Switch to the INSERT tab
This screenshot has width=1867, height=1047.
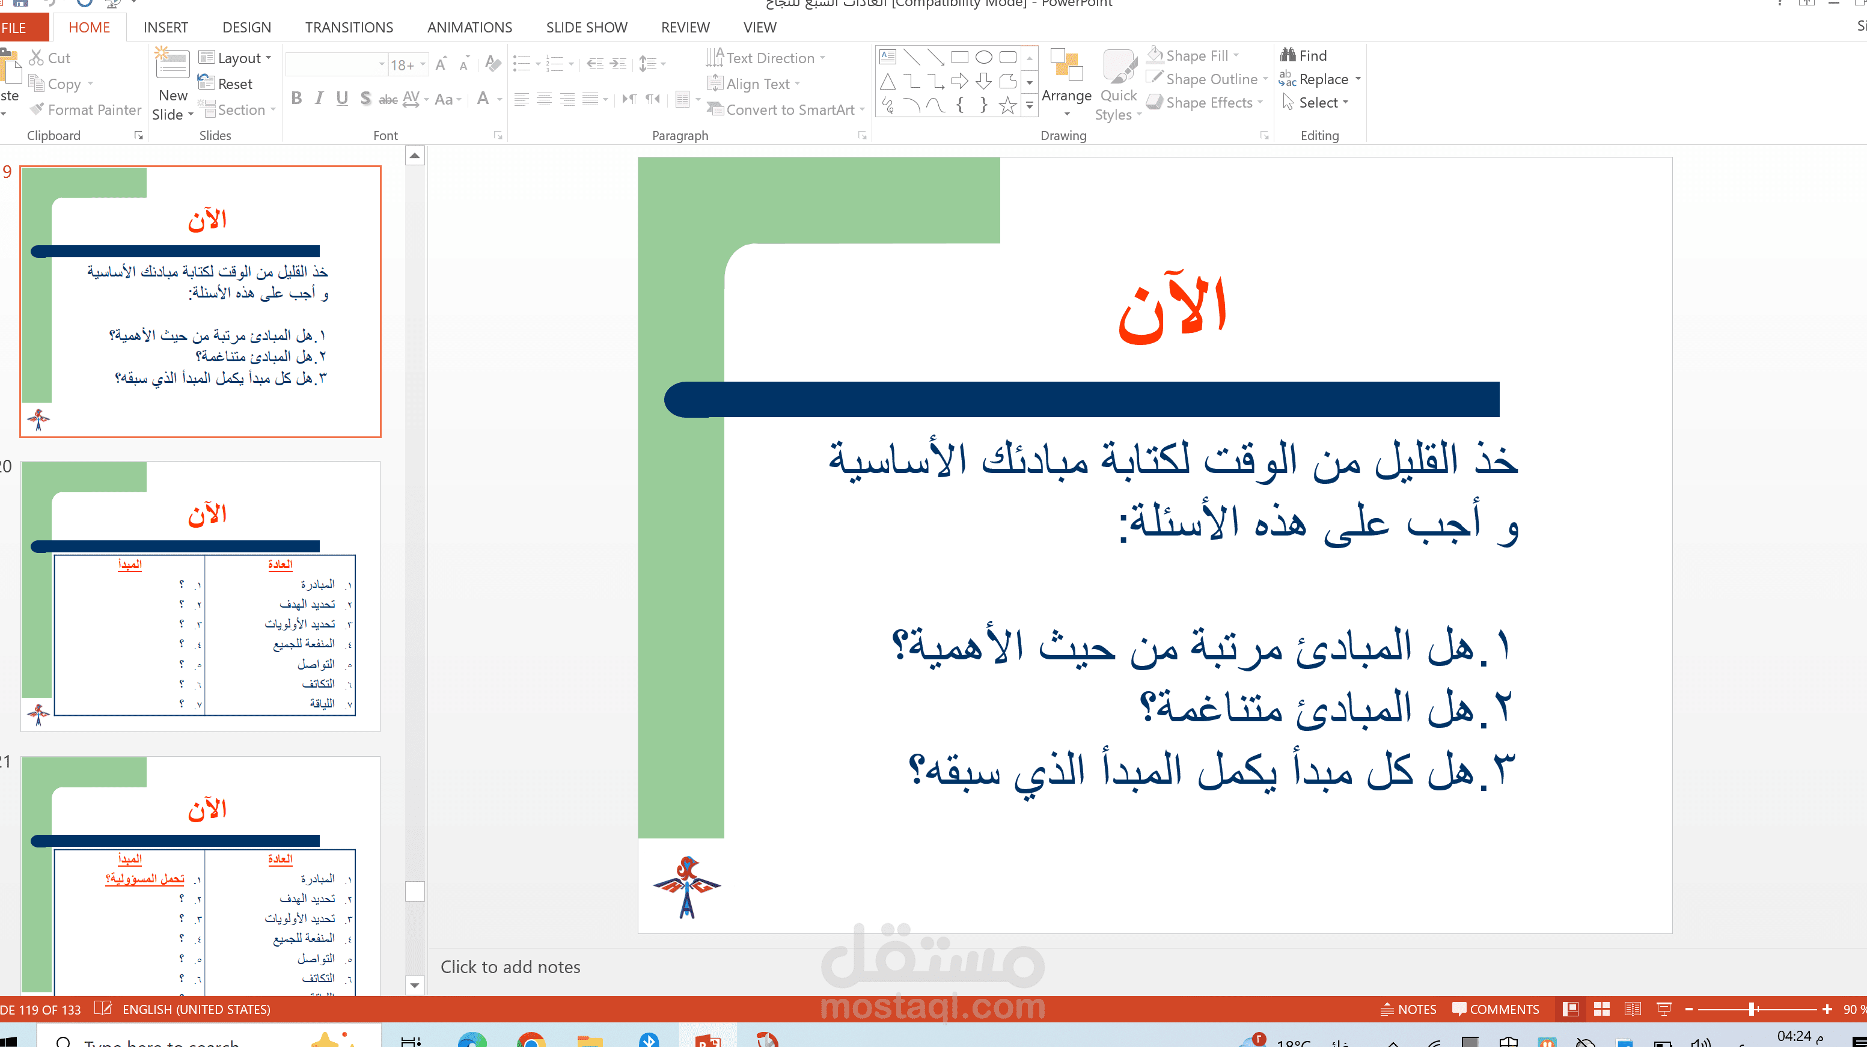point(166,27)
